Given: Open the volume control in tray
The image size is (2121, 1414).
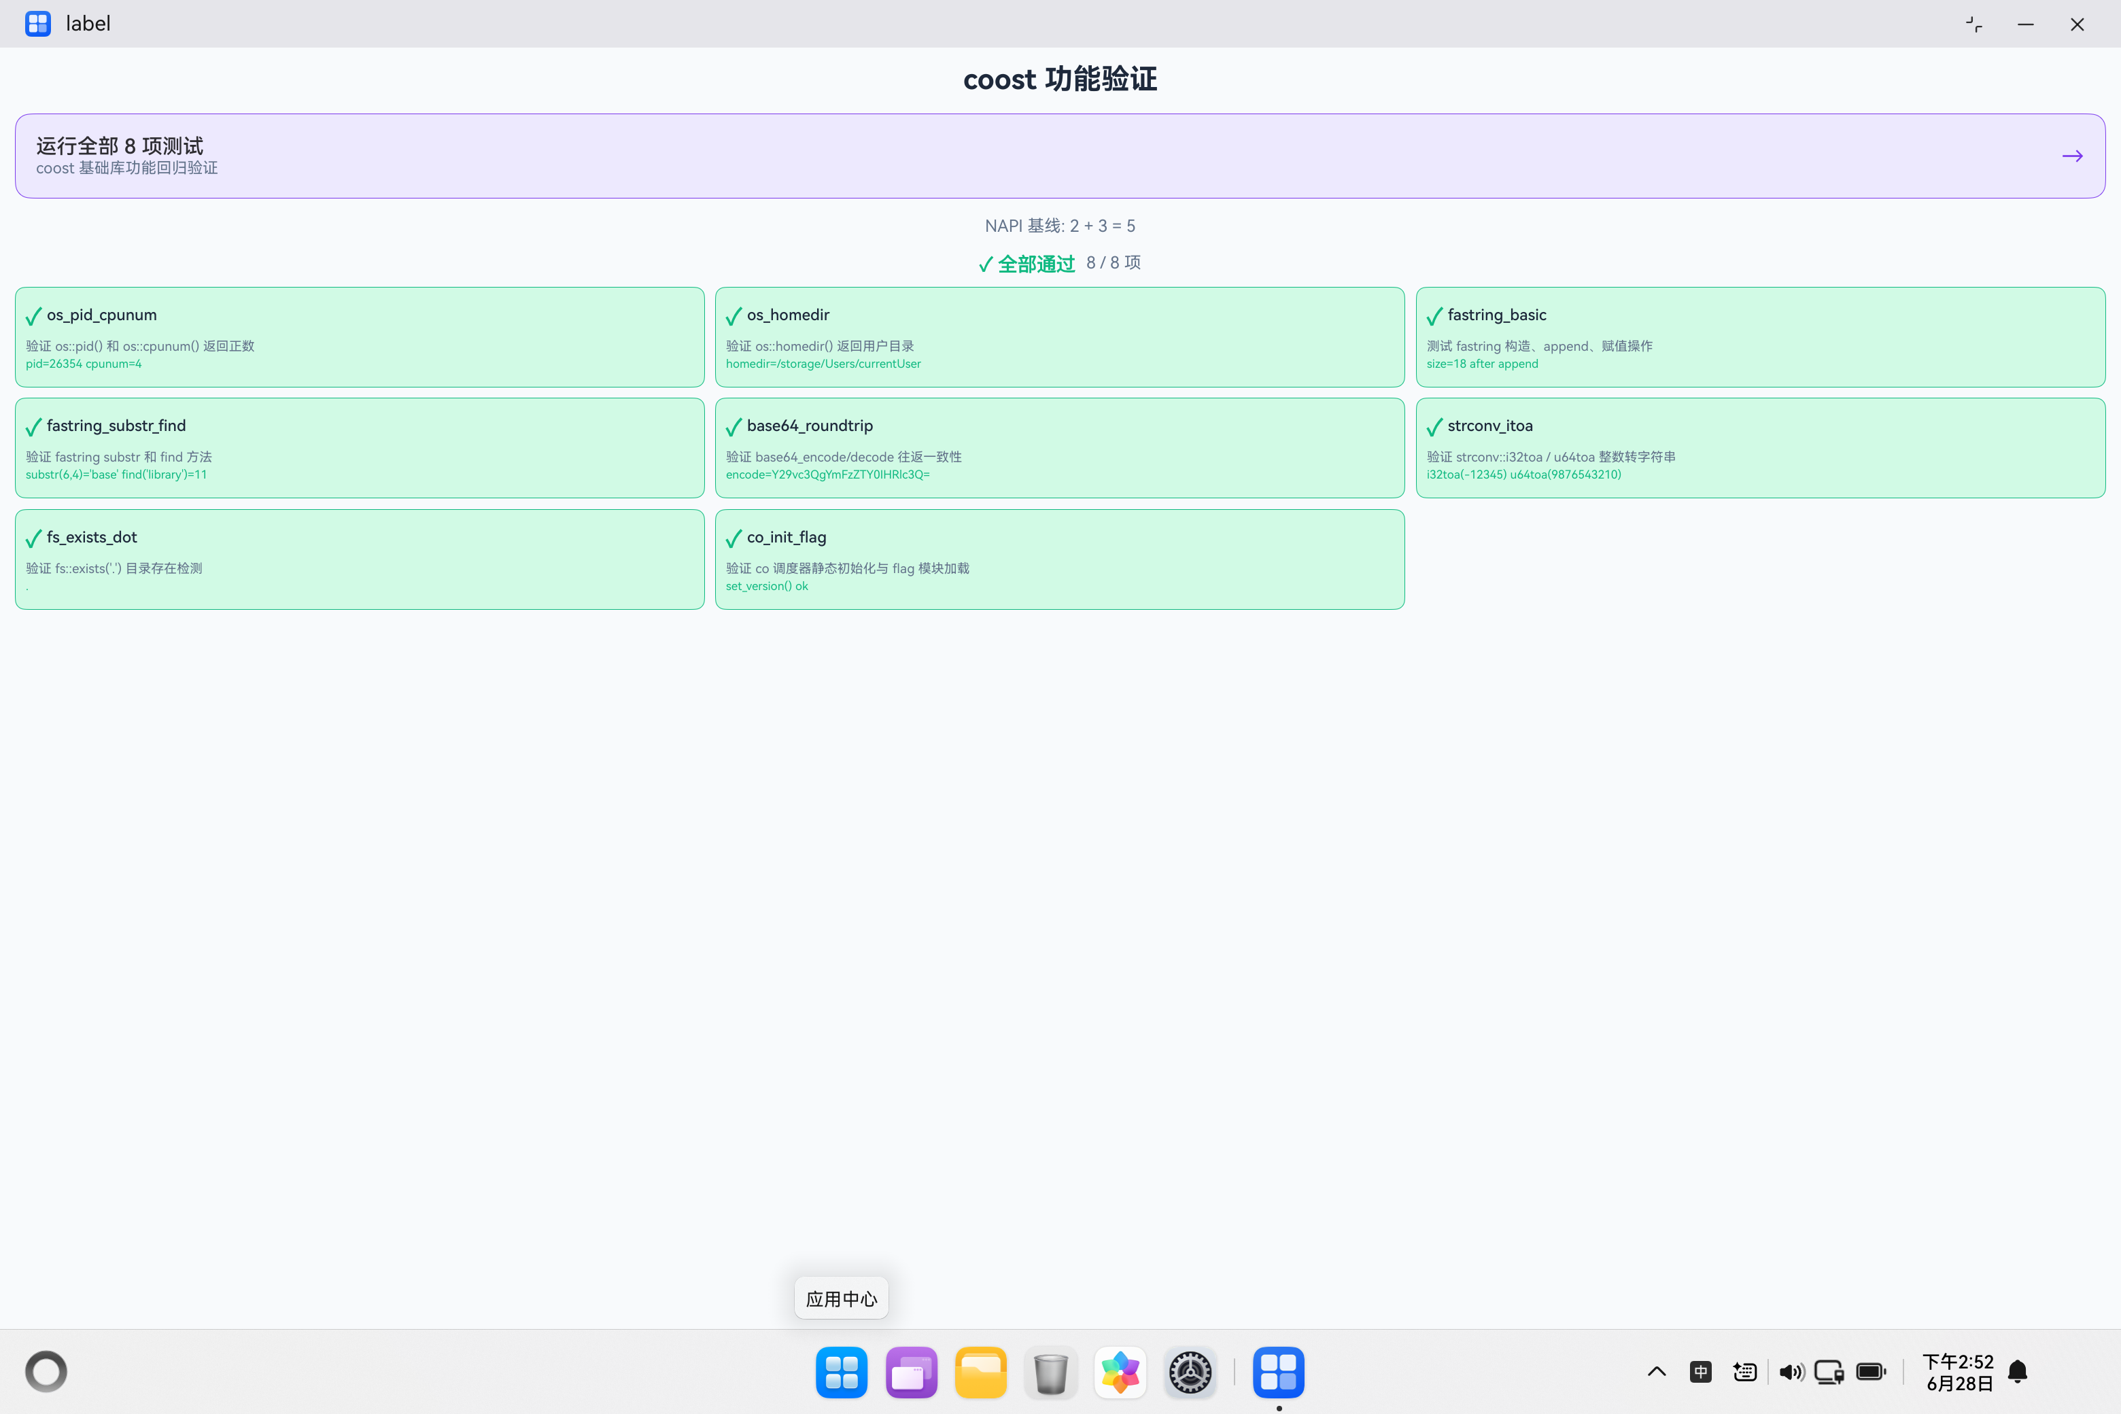Looking at the screenshot, I should pyautogui.click(x=1792, y=1372).
